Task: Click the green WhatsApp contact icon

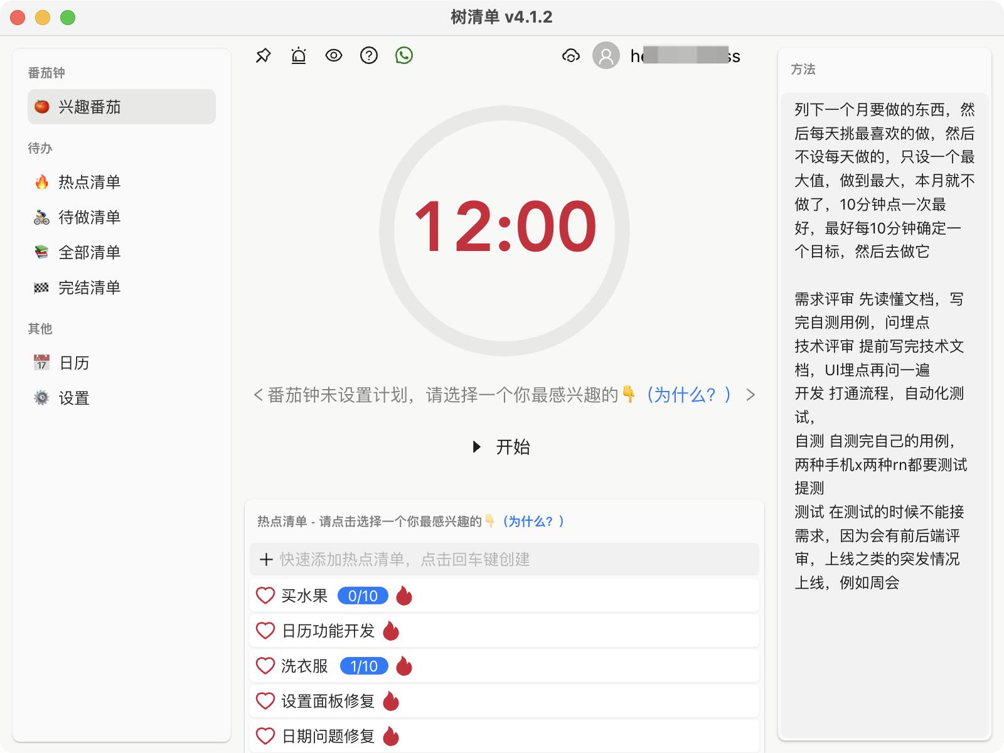Action: pos(404,56)
